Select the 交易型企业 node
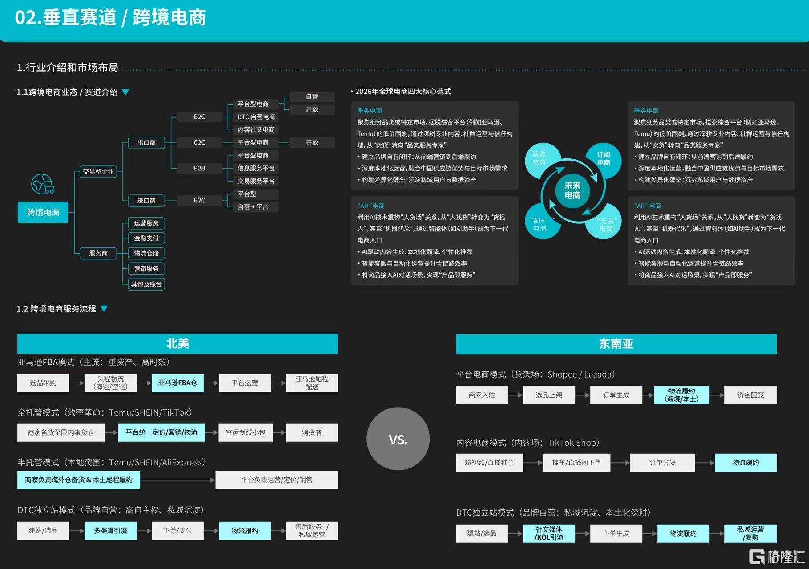The width and height of the screenshot is (809, 569). pos(98,171)
